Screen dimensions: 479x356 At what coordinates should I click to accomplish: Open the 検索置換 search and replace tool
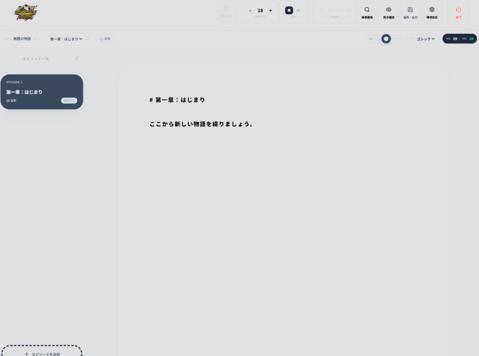[367, 12]
